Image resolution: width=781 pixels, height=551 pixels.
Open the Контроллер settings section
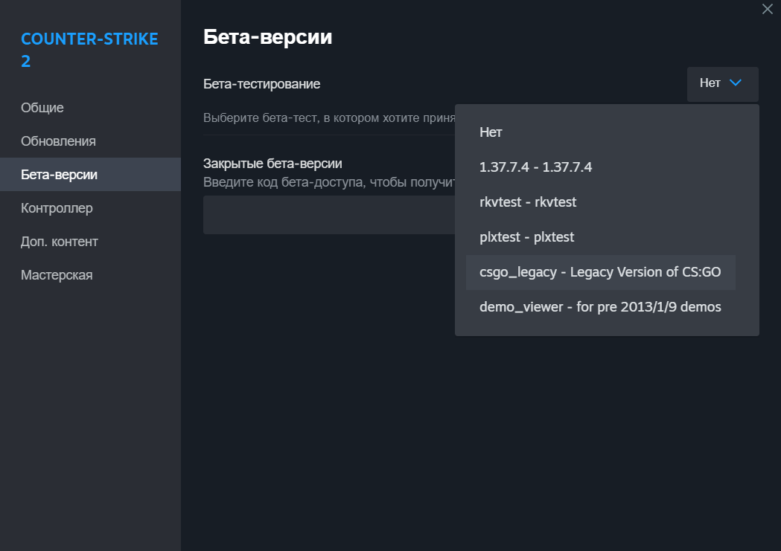tap(90, 208)
